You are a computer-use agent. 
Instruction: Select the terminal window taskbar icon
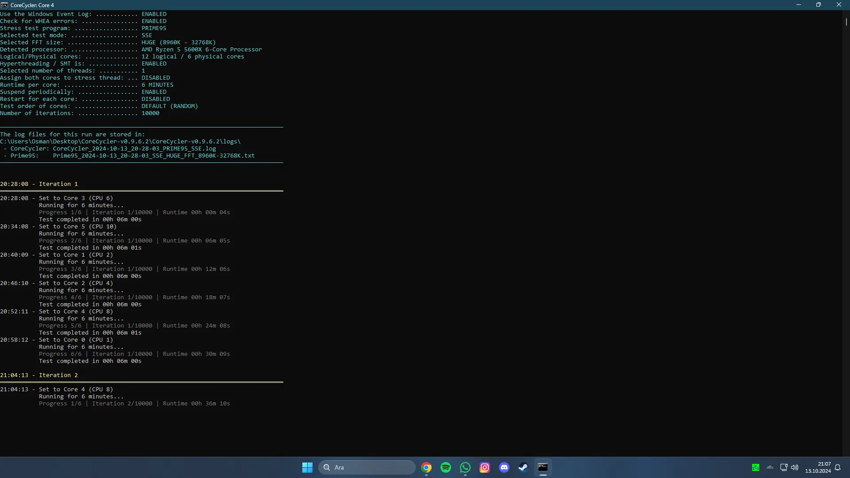[543, 467]
